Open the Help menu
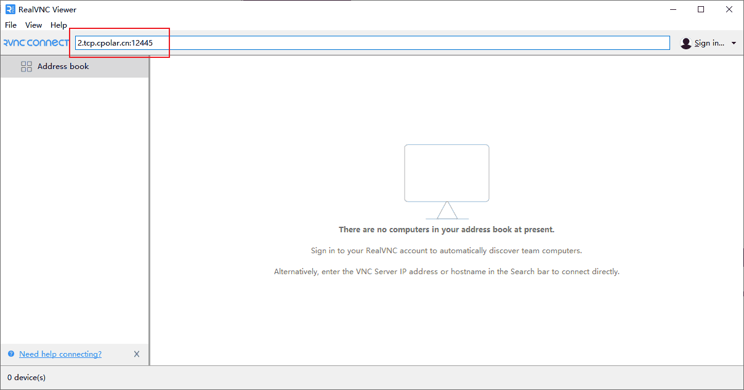 coord(59,25)
